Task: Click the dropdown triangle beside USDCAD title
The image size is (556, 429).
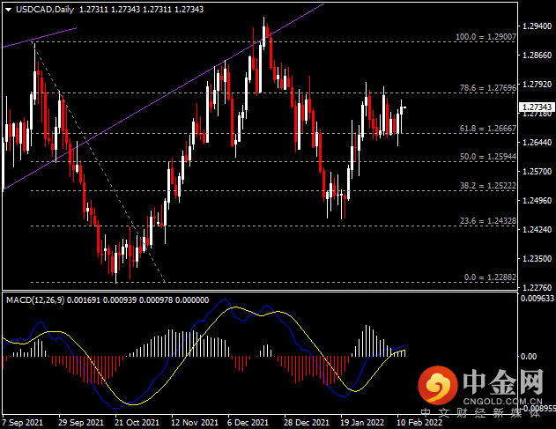Action: [x=7, y=10]
